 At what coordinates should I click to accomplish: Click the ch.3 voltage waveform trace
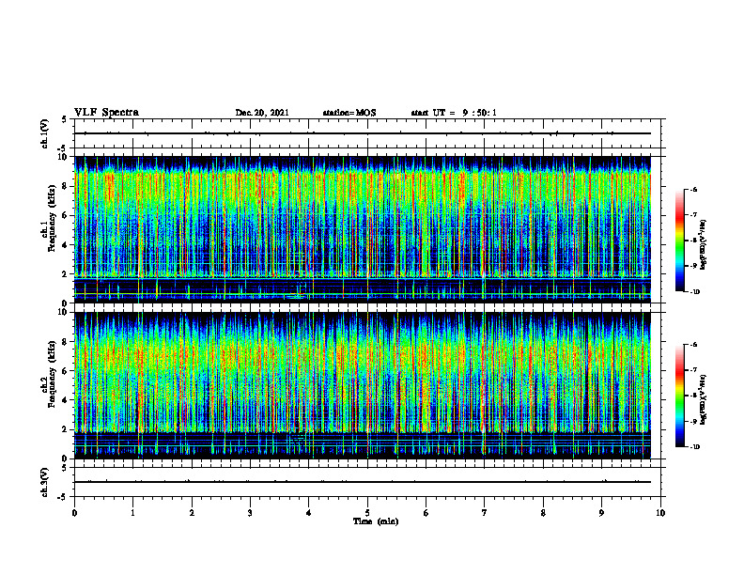click(x=363, y=482)
